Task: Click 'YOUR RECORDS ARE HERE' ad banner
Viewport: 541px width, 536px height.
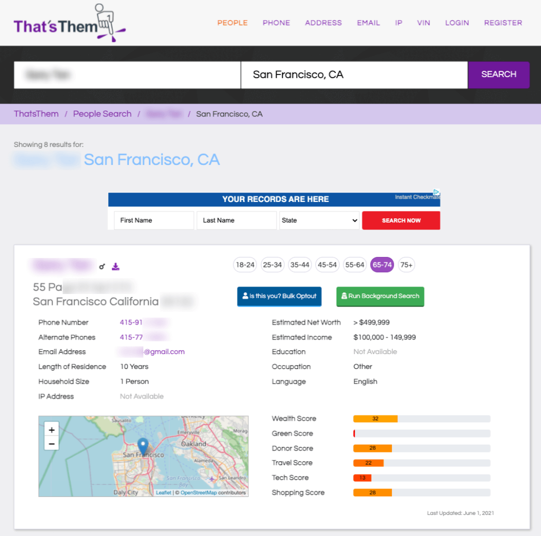Action: [x=275, y=199]
